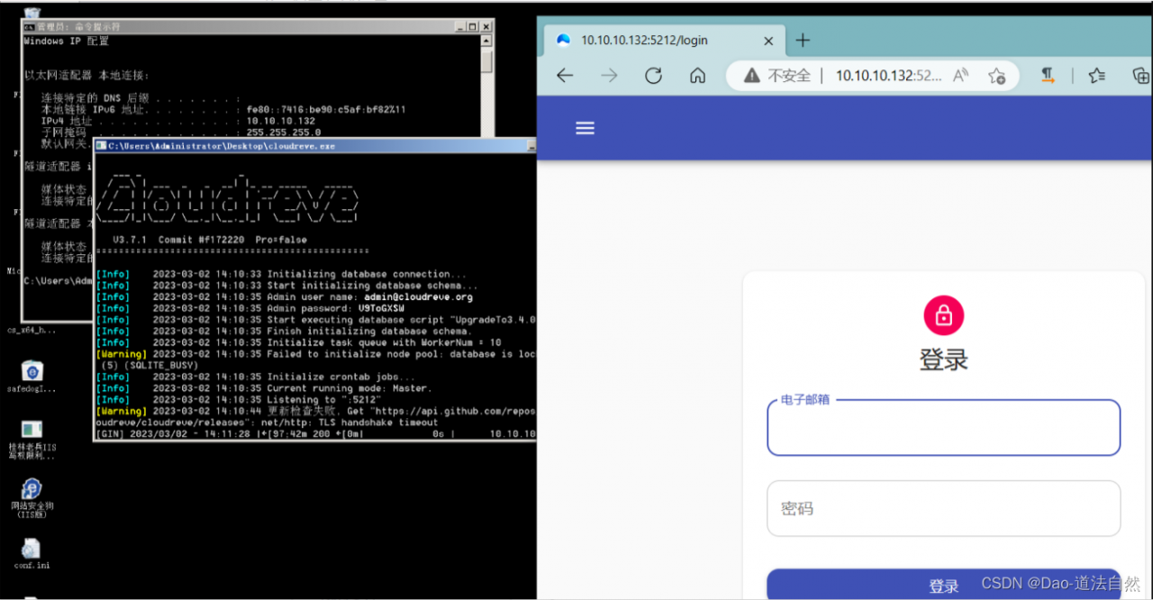
Task: Open the Cloudreve hamburger navigation menu
Action: (585, 128)
